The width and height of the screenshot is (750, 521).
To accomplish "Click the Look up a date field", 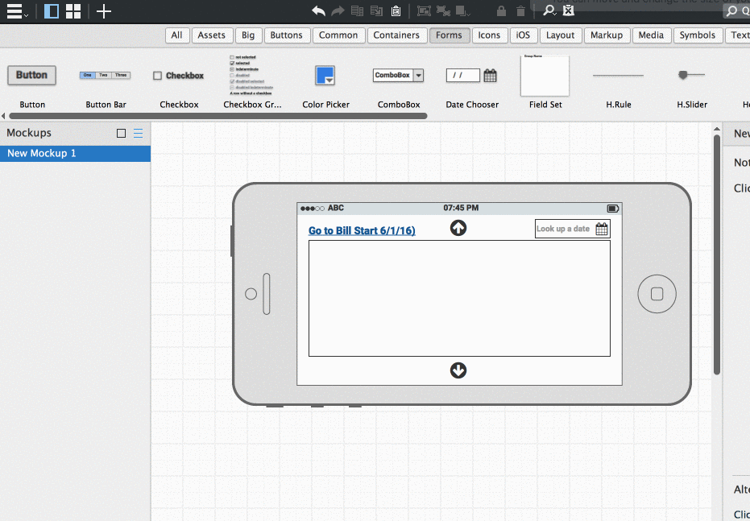I will pyautogui.click(x=572, y=229).
